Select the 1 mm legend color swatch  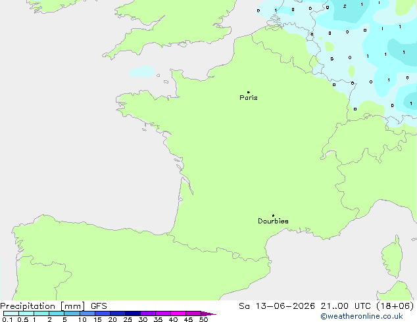41,313
